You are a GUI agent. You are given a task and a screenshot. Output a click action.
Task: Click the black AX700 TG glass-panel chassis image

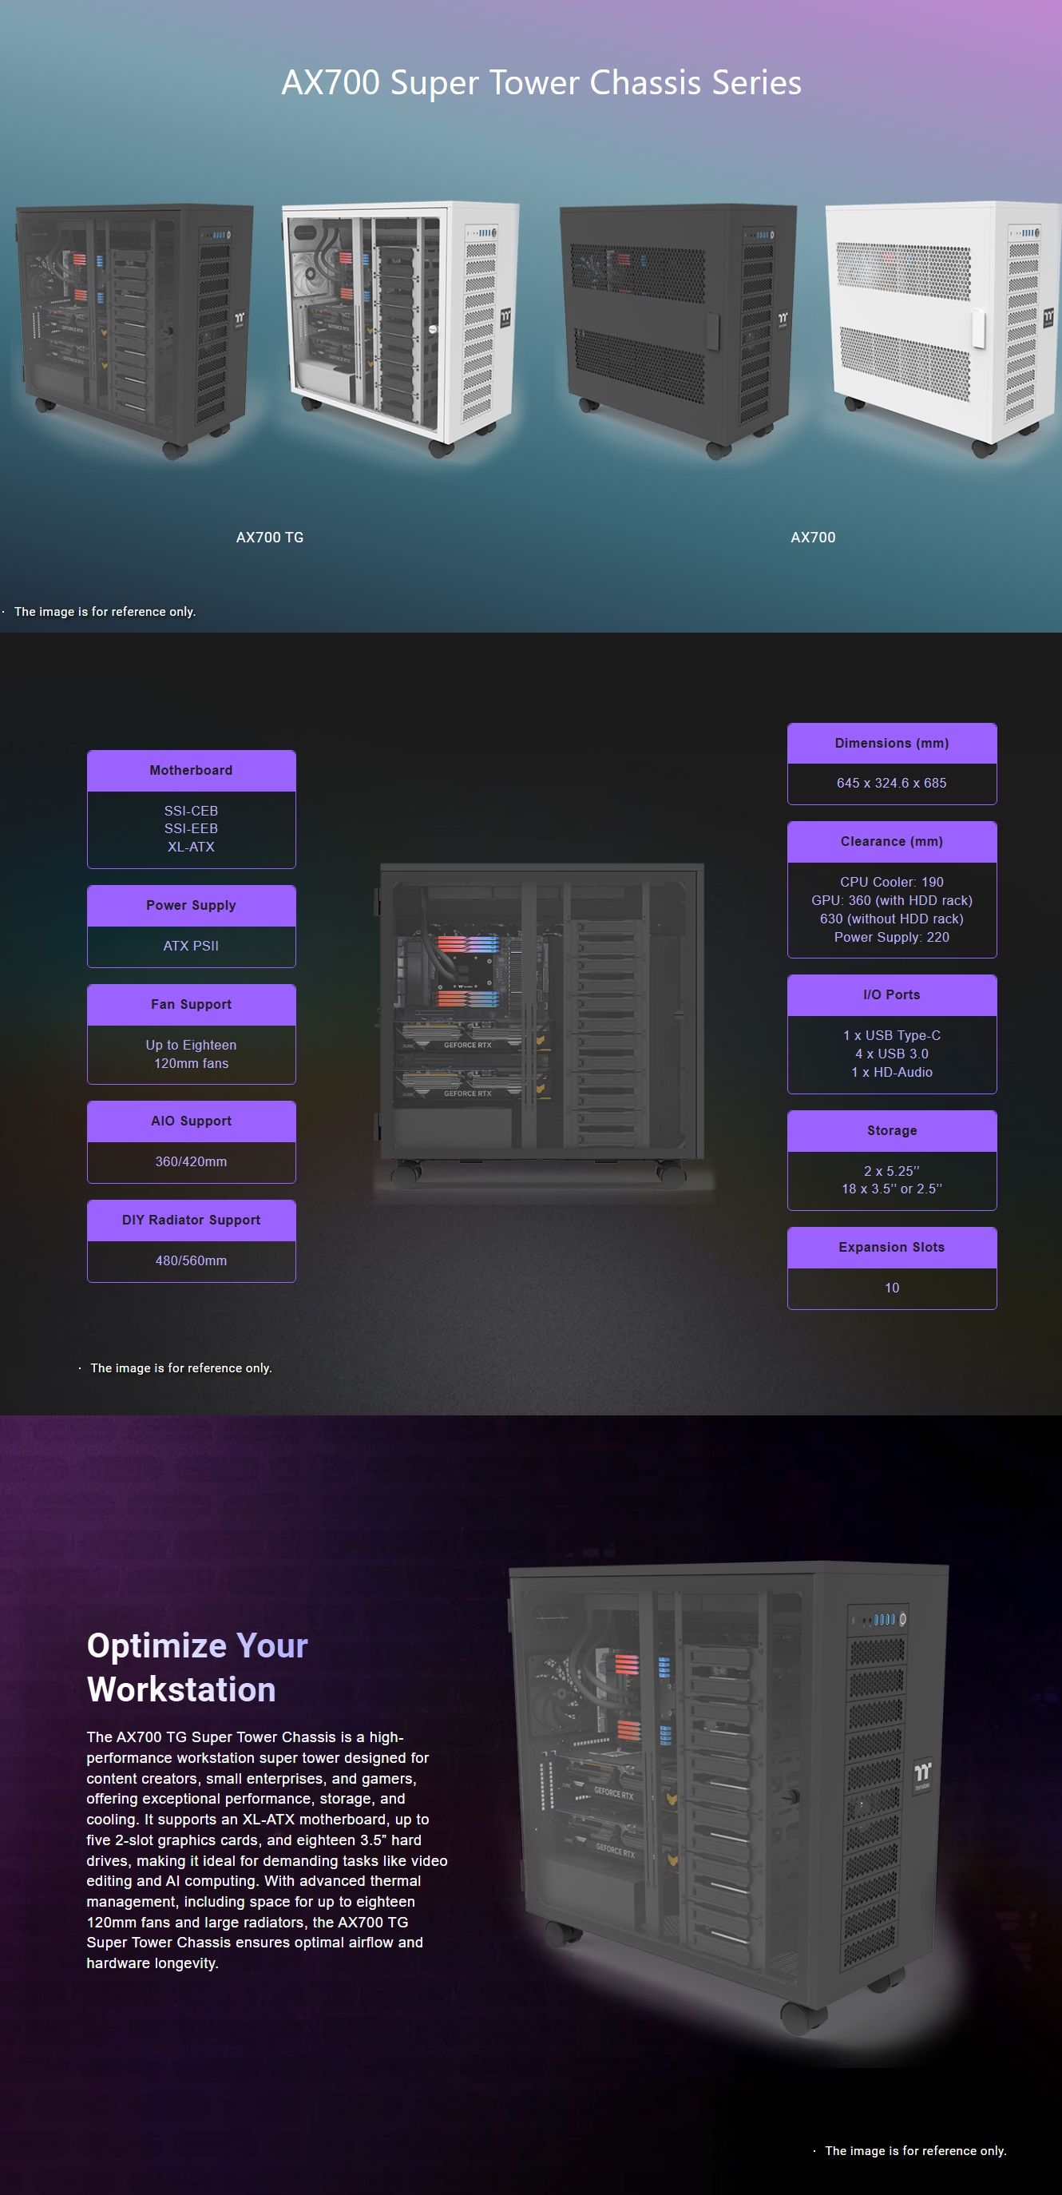(x=135, y=331)
